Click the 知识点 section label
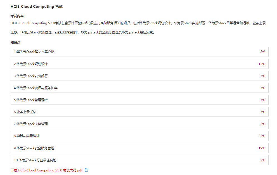Screen dimensions: 277x175 pyautogui.click(x=15, y=42)
